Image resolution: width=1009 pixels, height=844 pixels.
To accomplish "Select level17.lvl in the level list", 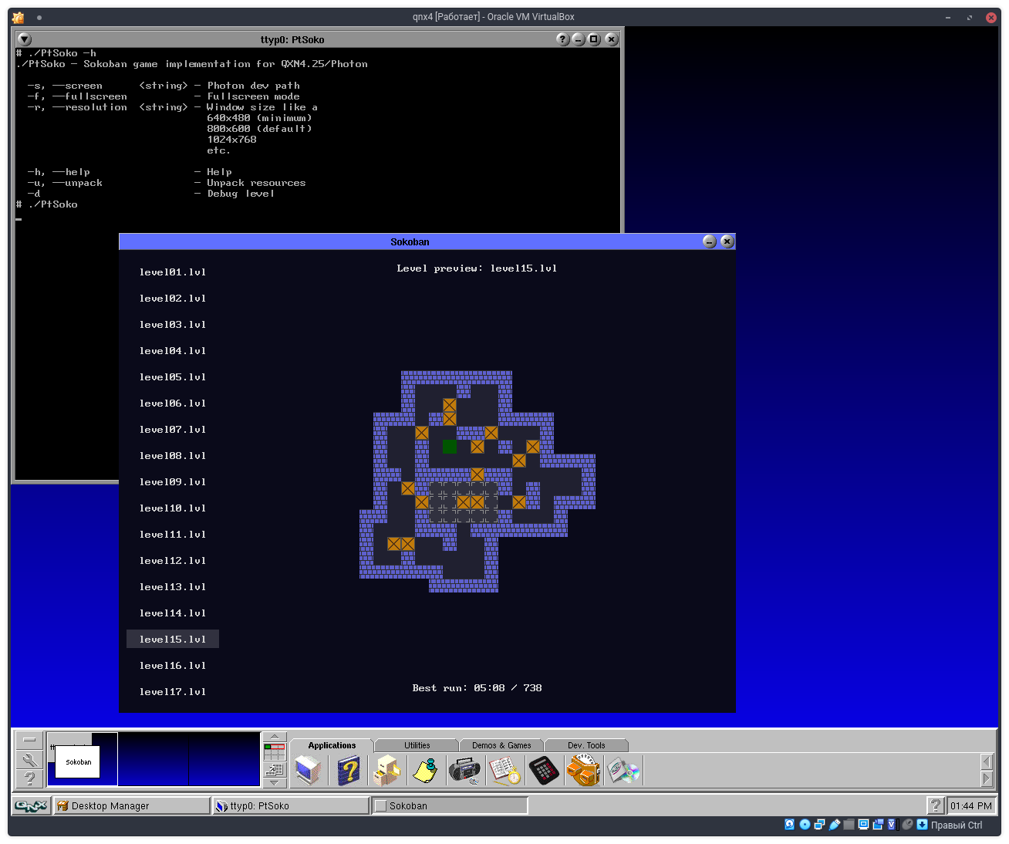I will [173, 692].
